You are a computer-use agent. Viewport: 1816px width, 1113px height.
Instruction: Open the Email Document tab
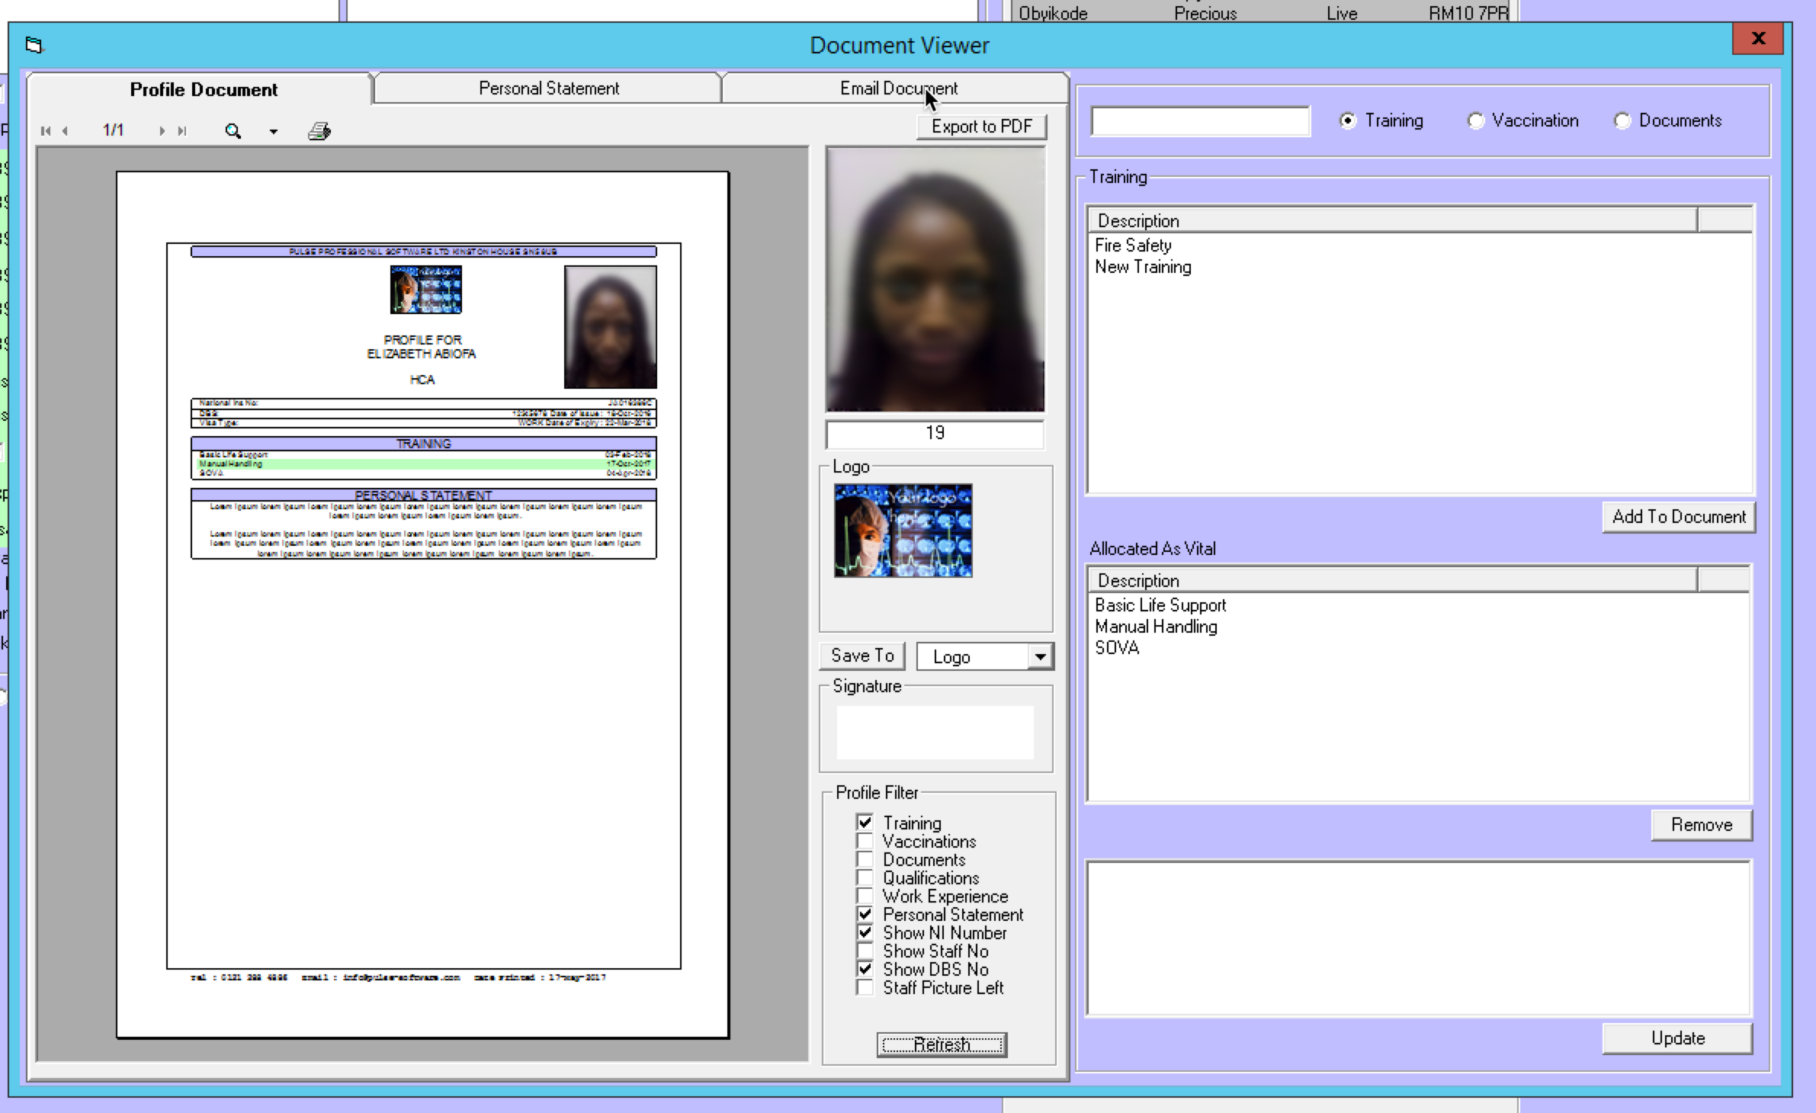[x=898, y=88]
